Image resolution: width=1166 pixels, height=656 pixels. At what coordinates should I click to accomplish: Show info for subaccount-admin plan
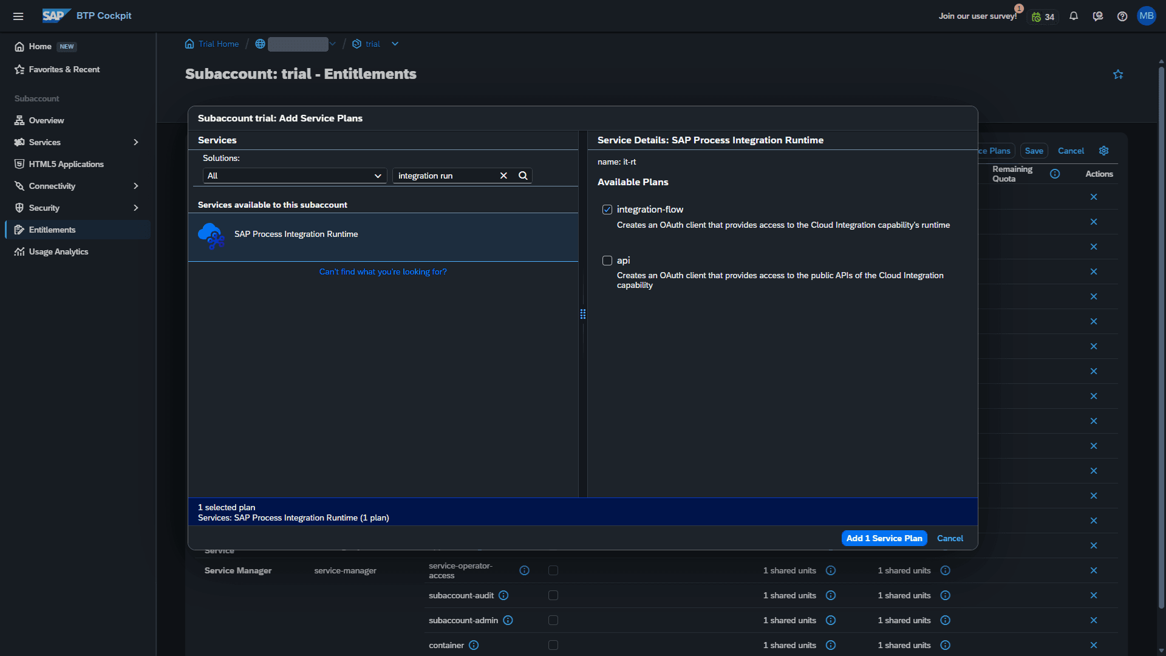(508, 620)
